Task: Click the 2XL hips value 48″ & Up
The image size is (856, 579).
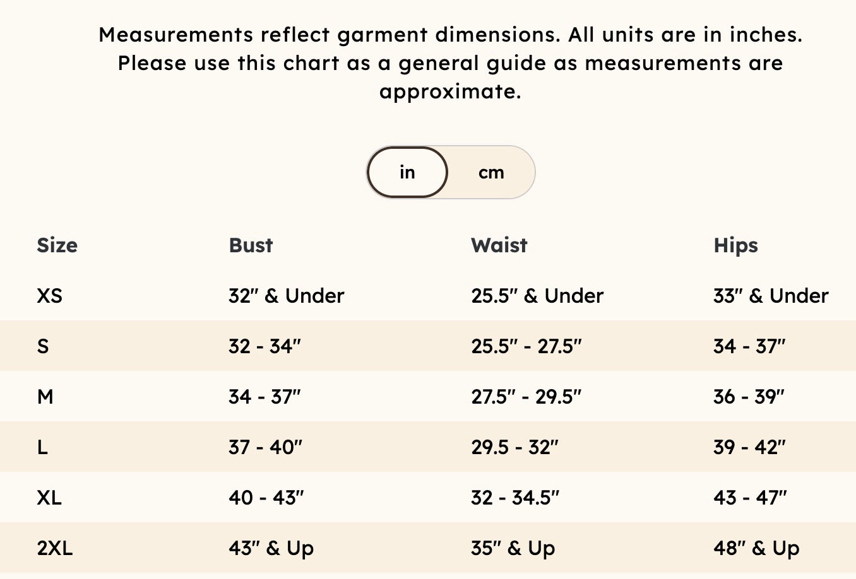Action: 756,548
